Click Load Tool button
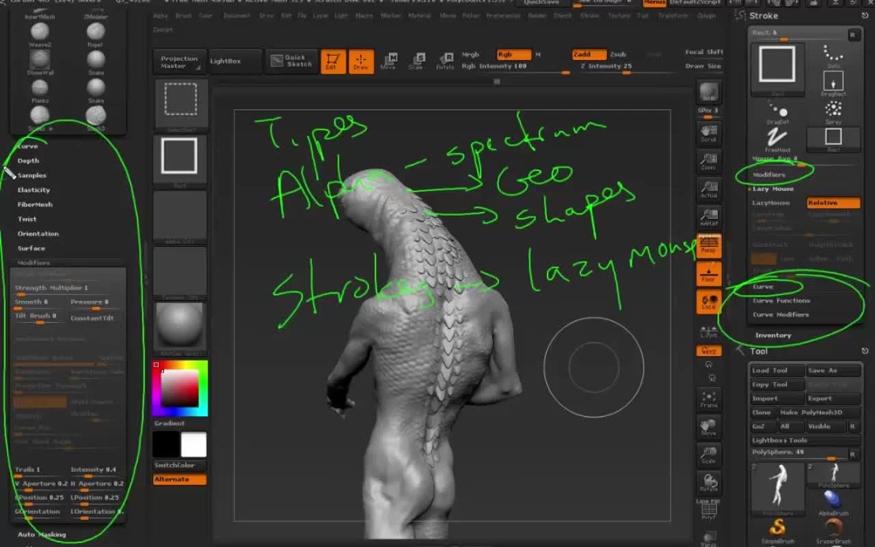Image resolution: width=875 pixels, height=547 pixels. point(777,371)
